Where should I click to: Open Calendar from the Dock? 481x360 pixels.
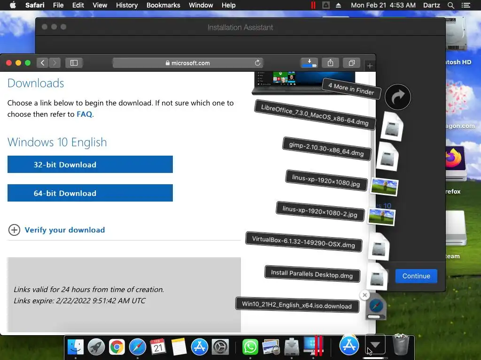(158, 347)
